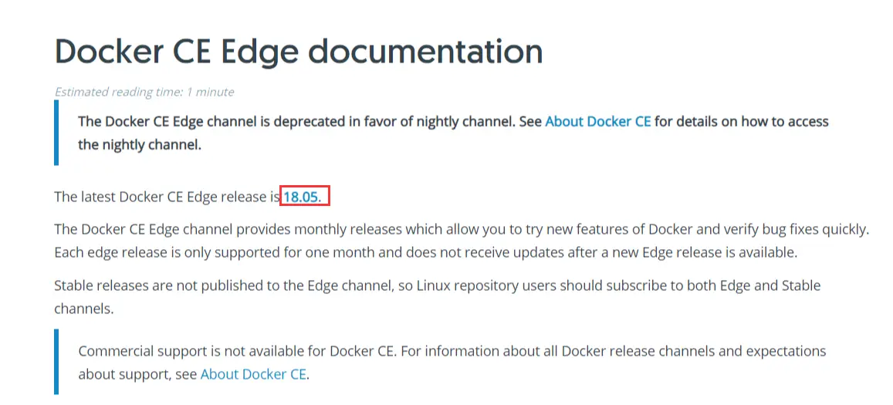The image size is (893, 405).
Task: Follow About Docker CE link in commercial support note
Action: point(253,374)
